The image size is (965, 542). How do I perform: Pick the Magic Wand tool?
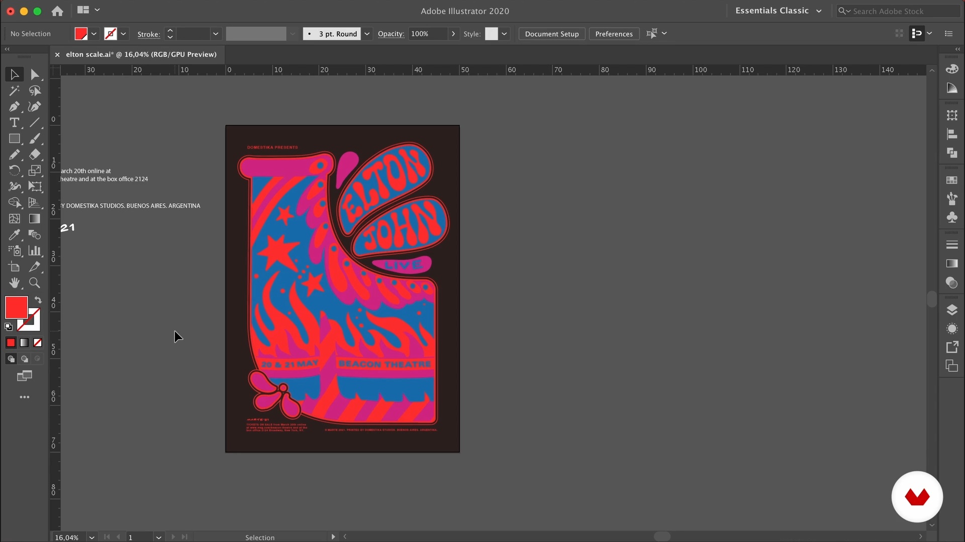coord(14,90)
